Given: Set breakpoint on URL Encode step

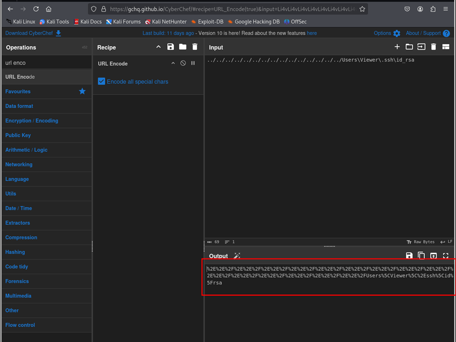Looking at the screenshot, I should tap(193, 63).
